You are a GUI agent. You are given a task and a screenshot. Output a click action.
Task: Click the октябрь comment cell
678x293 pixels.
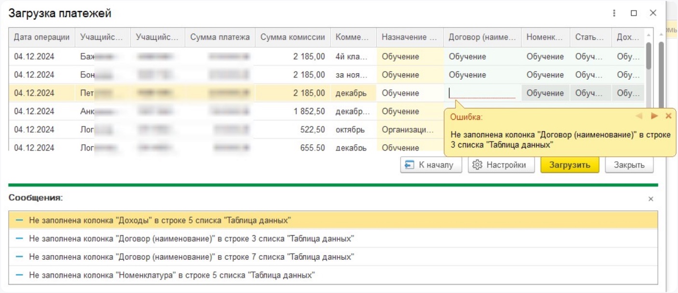point(353,130)
